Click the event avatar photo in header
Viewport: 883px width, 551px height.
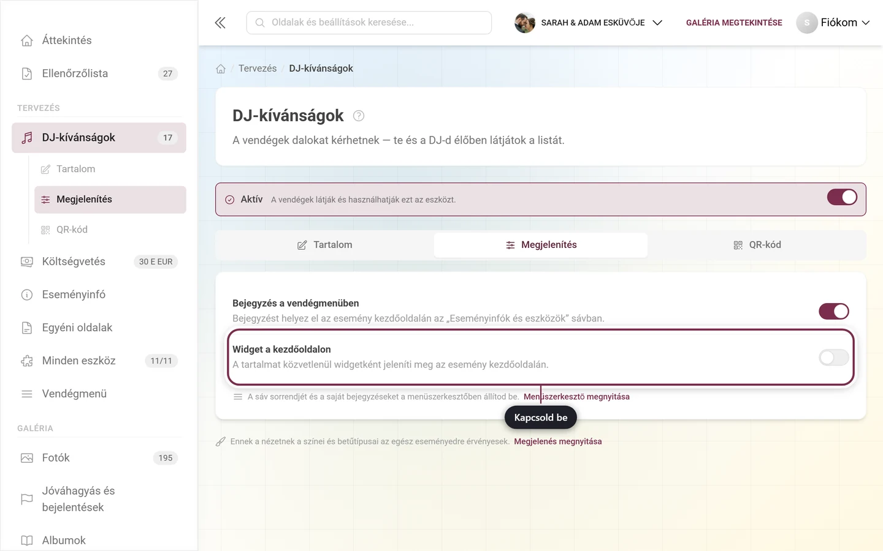524,23
